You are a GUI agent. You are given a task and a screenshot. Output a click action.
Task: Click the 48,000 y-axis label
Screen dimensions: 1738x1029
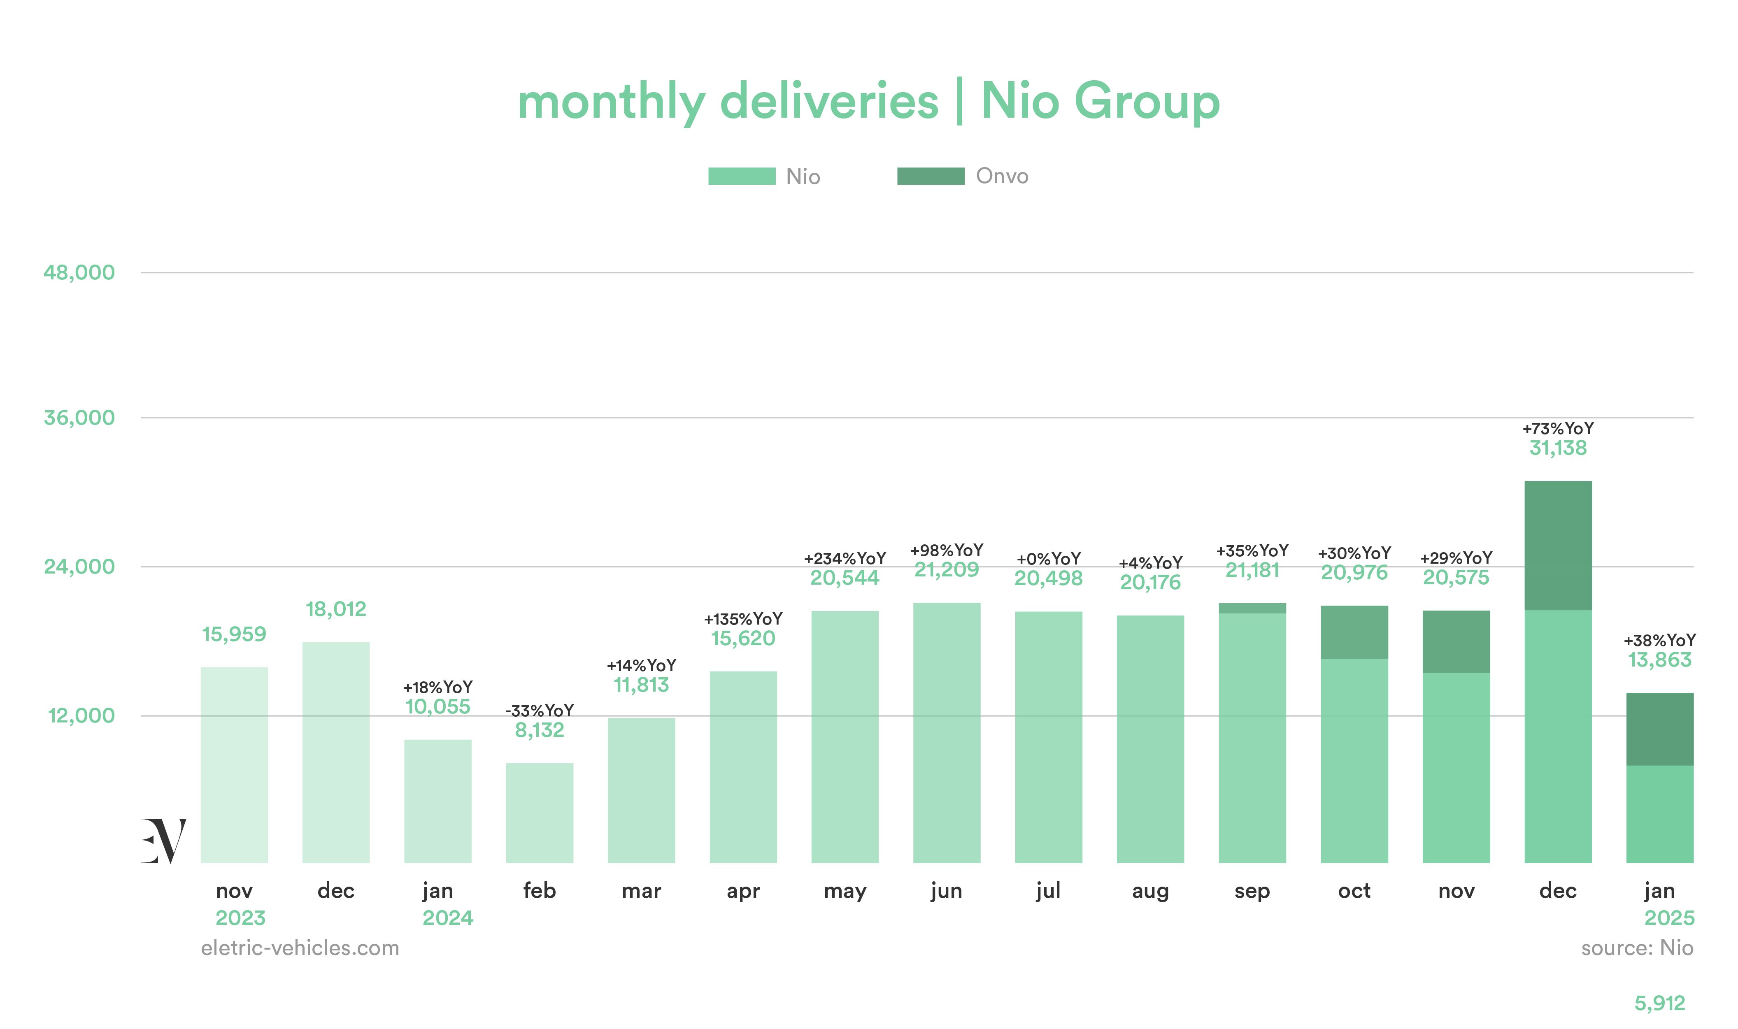coord(79,272)
